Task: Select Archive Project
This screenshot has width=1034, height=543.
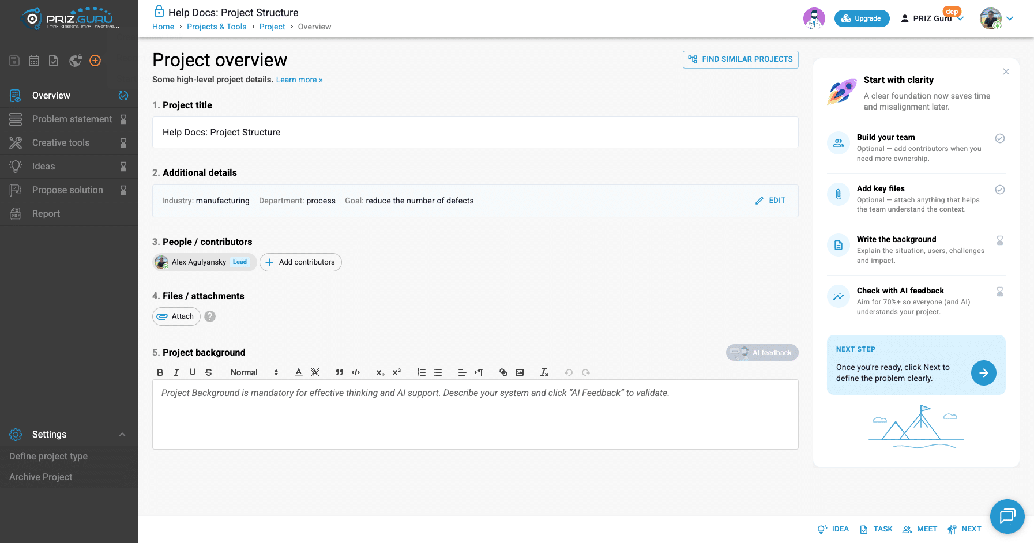Action: pyautogui.click(x=41, y=477)
